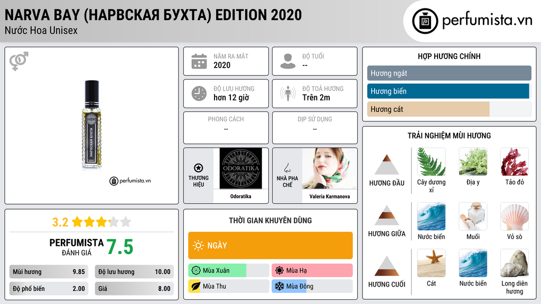
Task: Click the Hương ngát accord bar
Action: click(449, 73)
